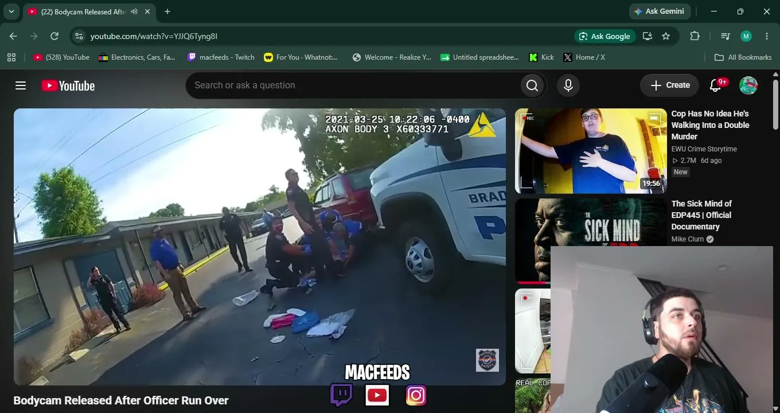Start voice search with microphone icon
780x413 pixels.
(568, 85)
